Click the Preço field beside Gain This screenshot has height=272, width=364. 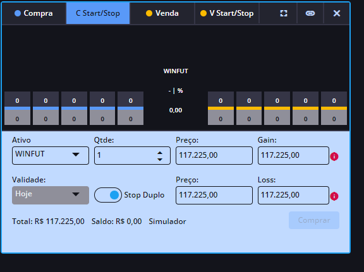(214, 155)
